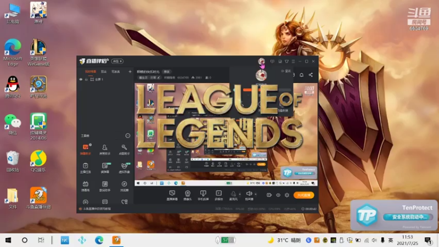The height and width of the screenshot is (247, 439).
Task: Expand the microphone options arrow
Action: (x=240, y=194)
